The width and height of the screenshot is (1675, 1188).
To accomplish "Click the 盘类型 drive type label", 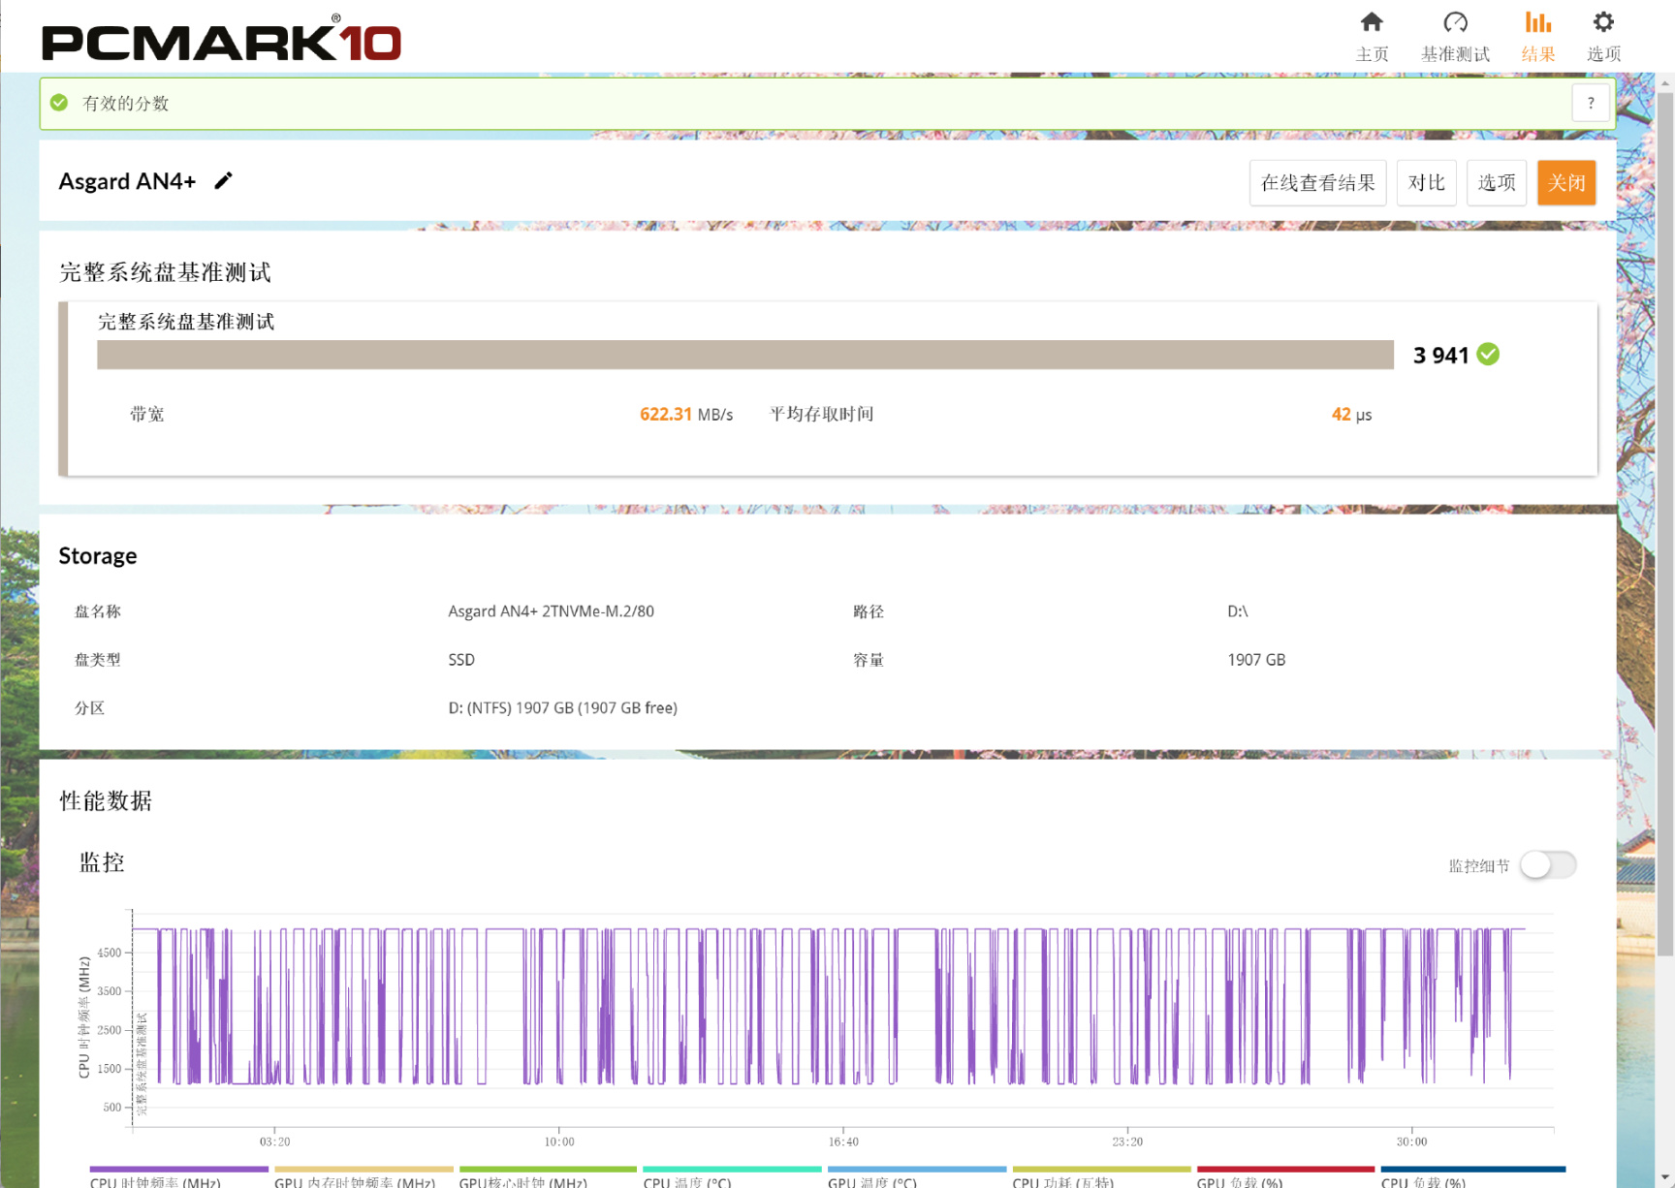I will [97, 660].
